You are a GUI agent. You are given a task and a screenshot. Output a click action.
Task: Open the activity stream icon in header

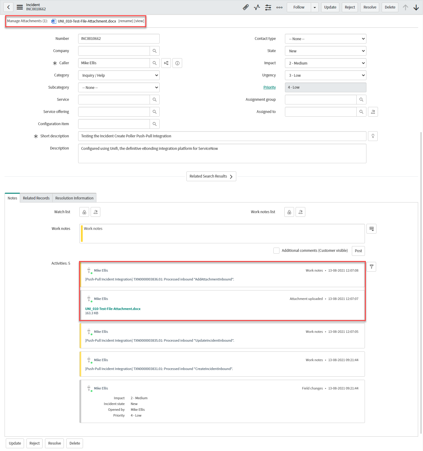click(x=257, y=7)
